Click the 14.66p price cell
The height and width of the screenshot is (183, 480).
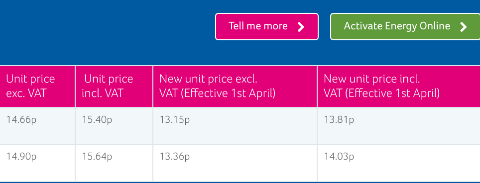coord(37,126)
